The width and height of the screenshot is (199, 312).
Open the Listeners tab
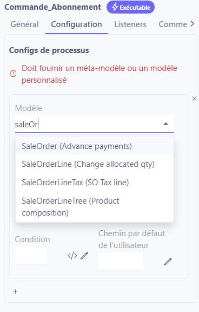tap(130, 24)
